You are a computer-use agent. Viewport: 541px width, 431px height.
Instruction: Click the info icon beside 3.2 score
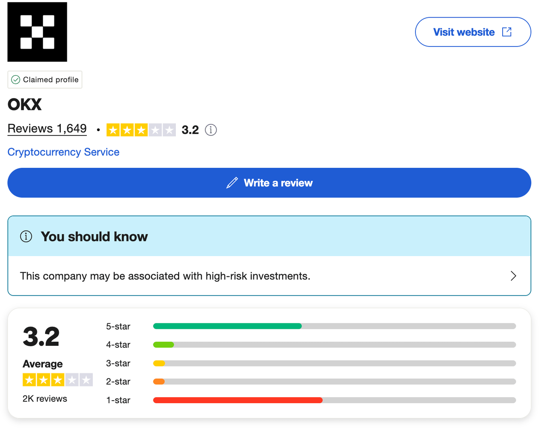point(211,130)
